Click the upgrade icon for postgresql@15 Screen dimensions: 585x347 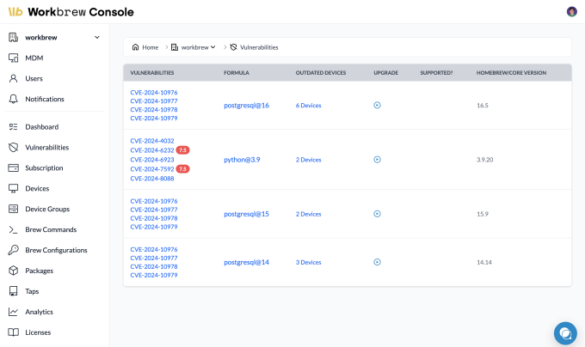[377, 214]
